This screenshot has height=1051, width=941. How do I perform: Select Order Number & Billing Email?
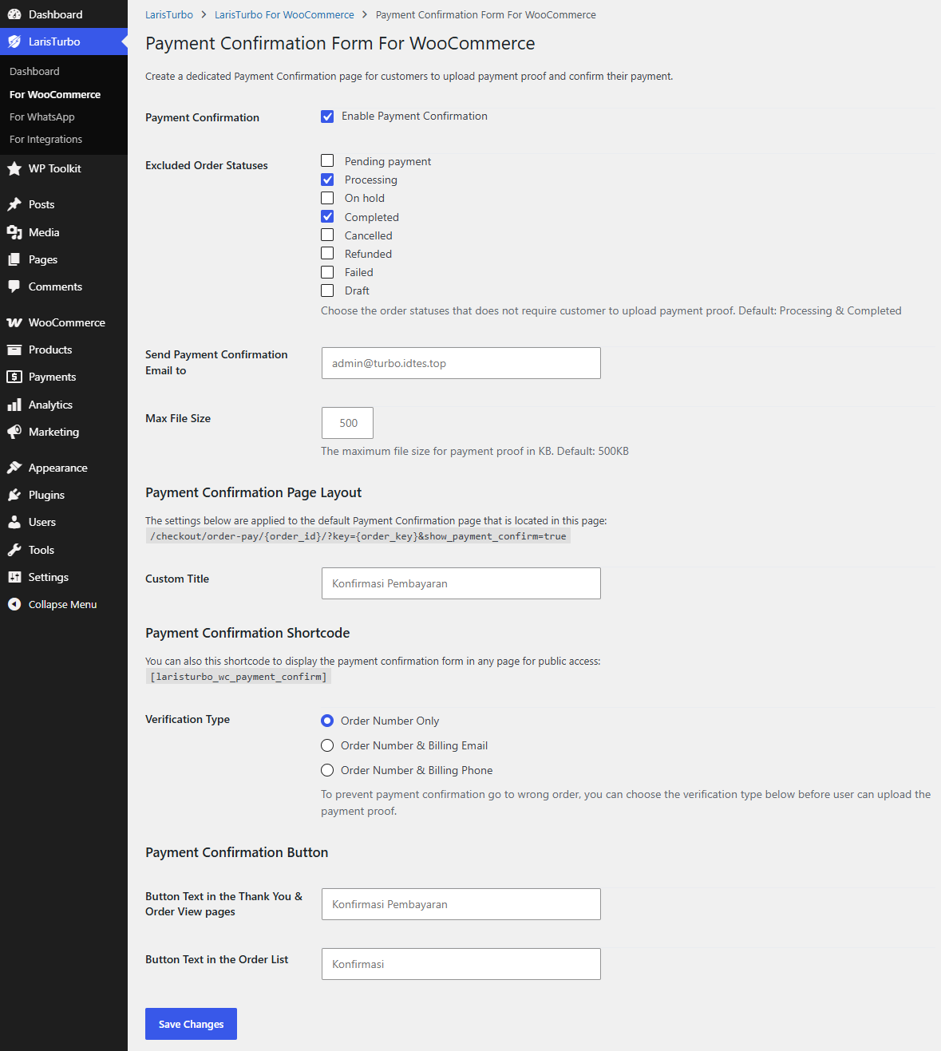point(327,745)
